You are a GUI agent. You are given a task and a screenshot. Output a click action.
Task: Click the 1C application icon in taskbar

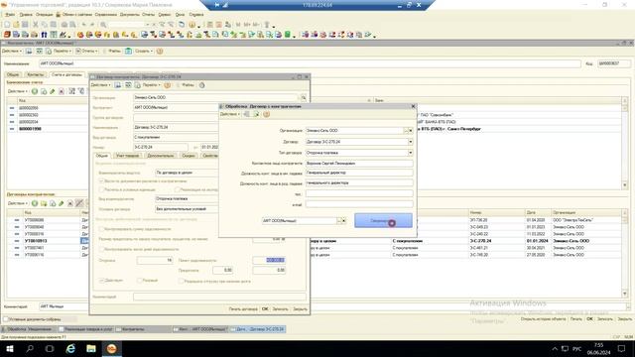pos(111,348)
